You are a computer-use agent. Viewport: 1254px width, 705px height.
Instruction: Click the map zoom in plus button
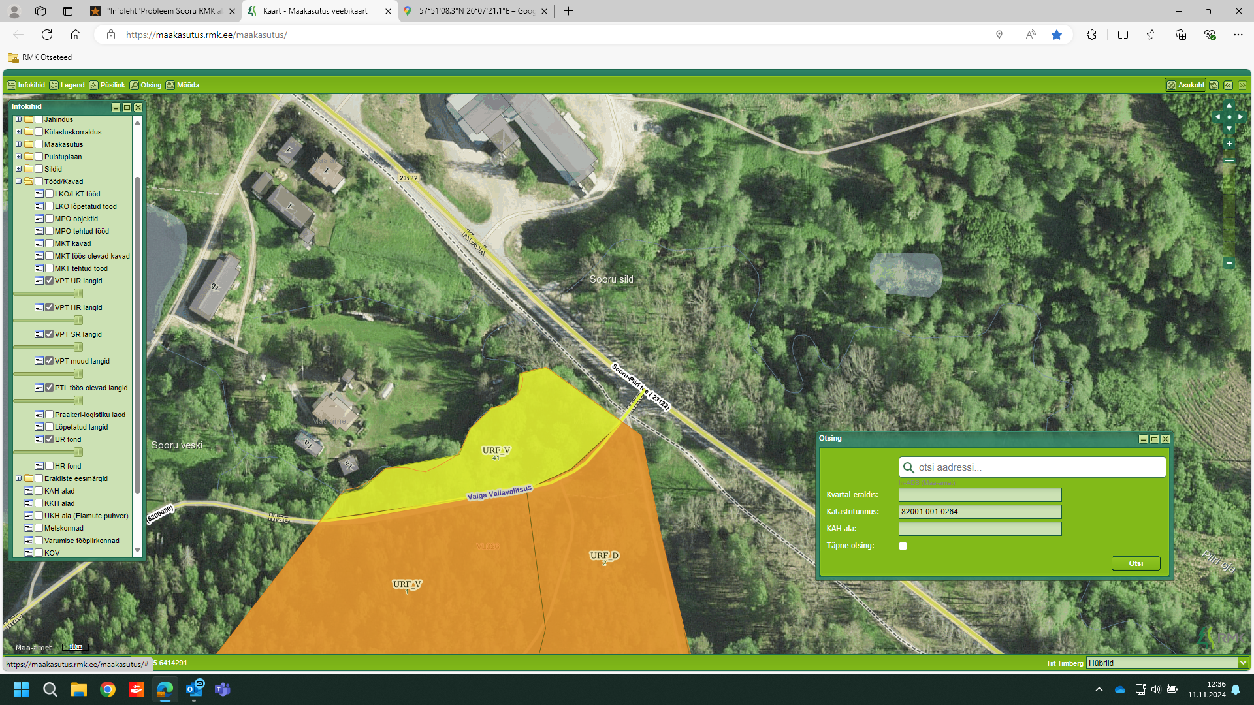[1229, 144]
